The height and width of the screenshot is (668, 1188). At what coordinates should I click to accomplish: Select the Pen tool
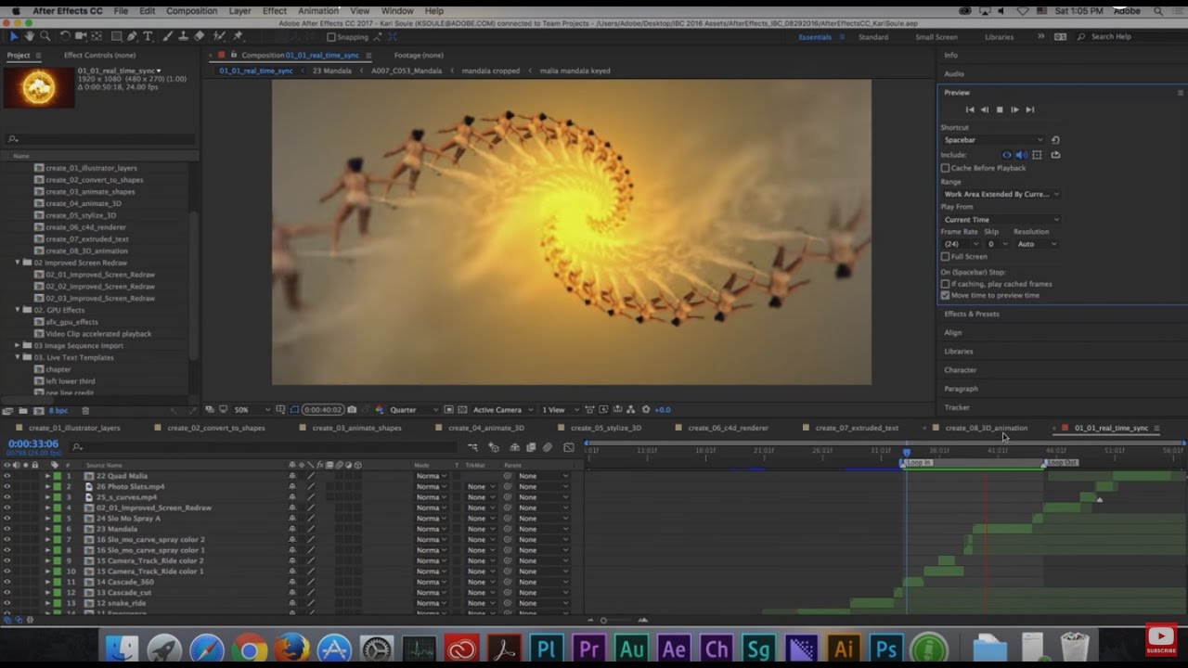click(x=132, y=36)
